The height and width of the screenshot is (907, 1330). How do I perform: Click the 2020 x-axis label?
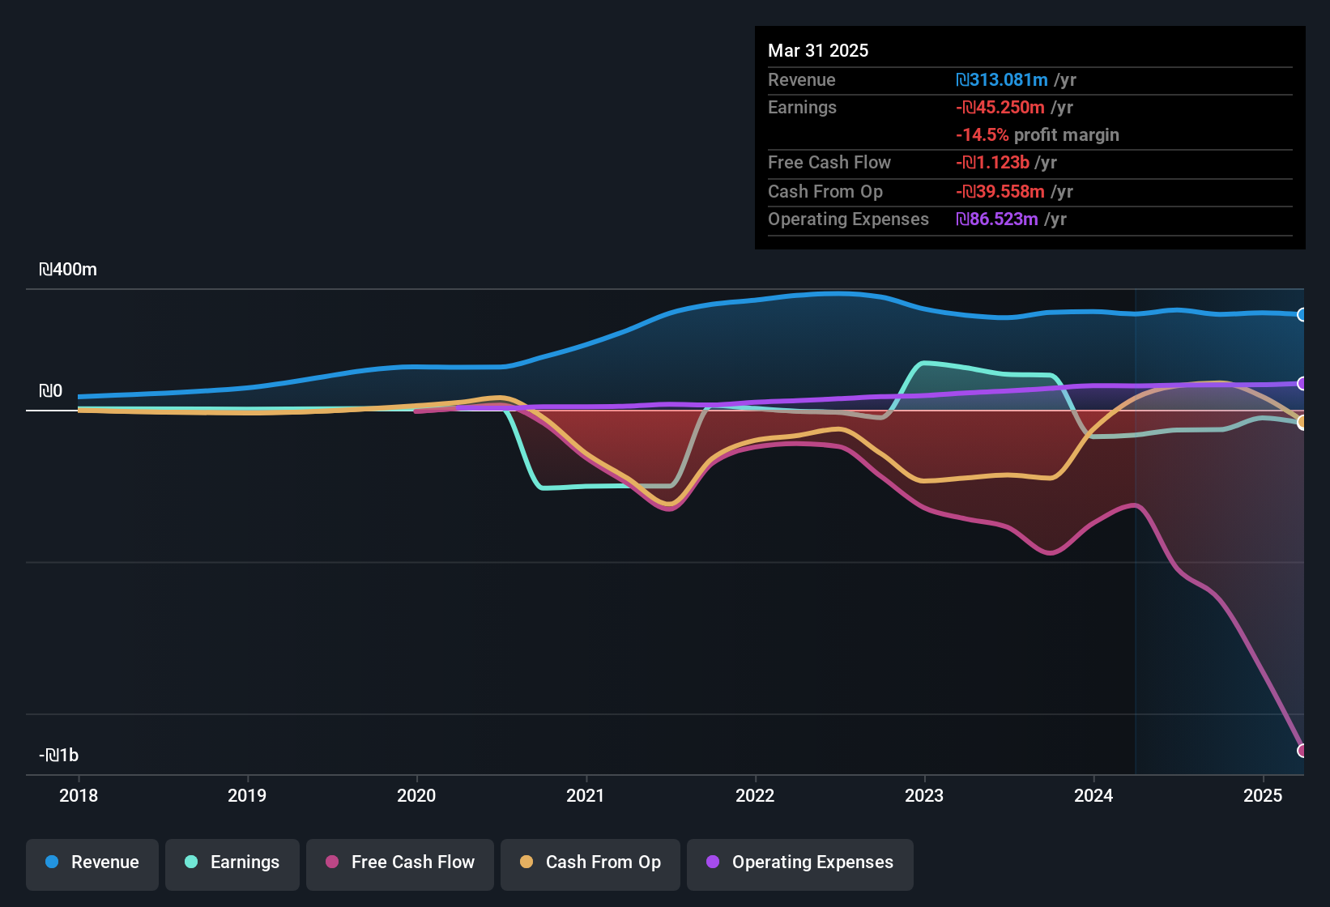416,795
